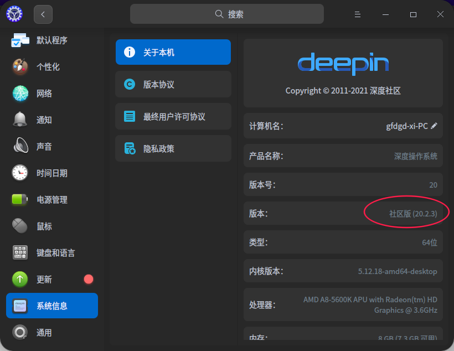The height and width of the screenshot is (351, 454).
Task: Click version number value 20
Action: pyautogui.click(x=433, y=185)
